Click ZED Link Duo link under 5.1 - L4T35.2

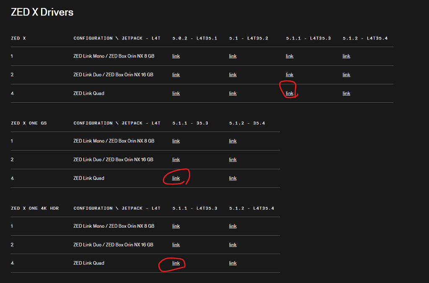(x=233, y=74)
